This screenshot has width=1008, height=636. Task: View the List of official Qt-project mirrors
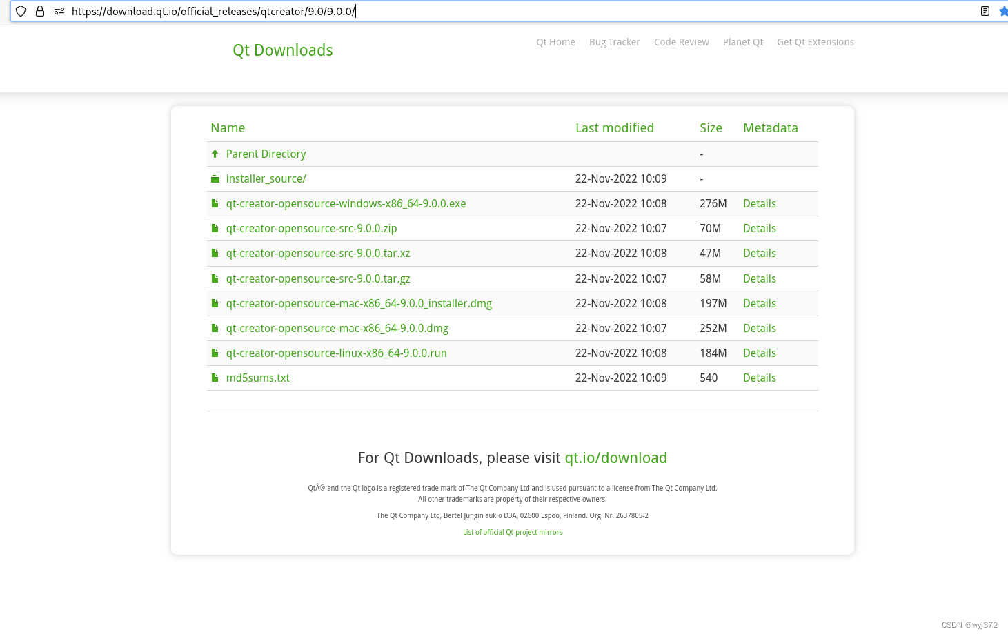tap(512, 532)
